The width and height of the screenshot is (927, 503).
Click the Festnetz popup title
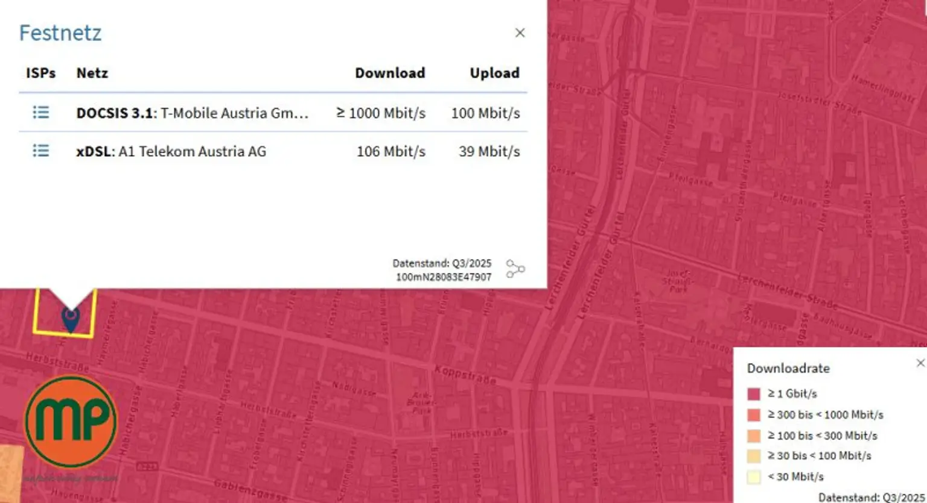pyautogui.click(x=60, y=33)
